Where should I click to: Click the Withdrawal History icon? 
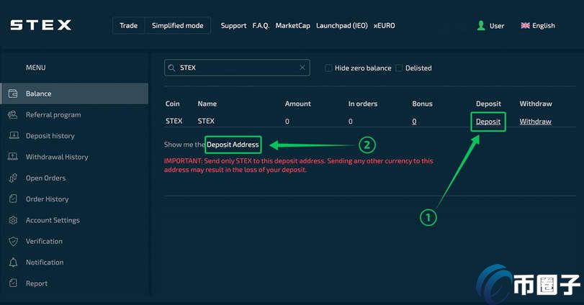tap(13, 157)
